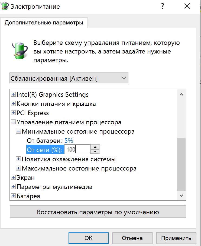
Task: Select the Дополнительные параметры tab
Action: tap(44, 23)
